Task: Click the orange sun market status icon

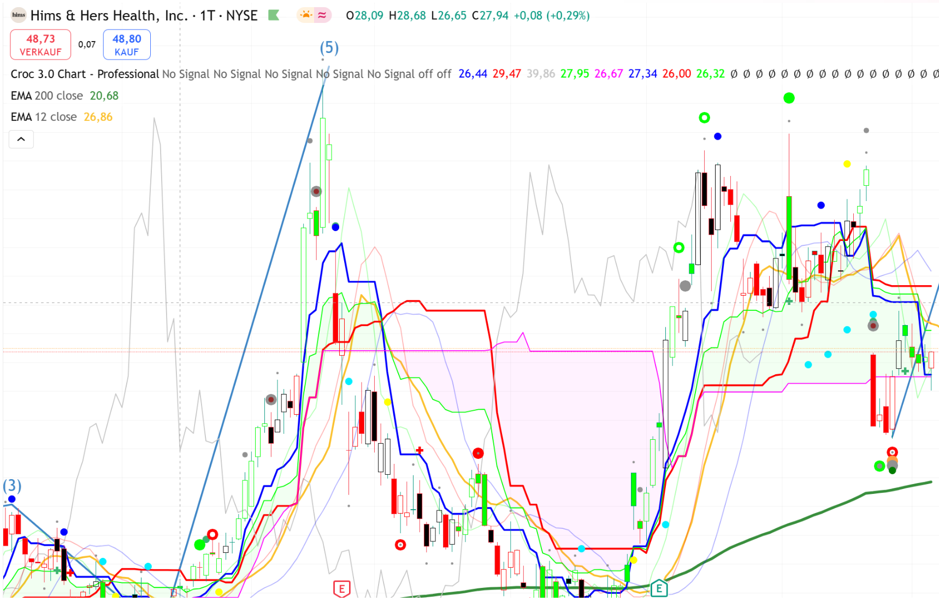Action: 305,15
